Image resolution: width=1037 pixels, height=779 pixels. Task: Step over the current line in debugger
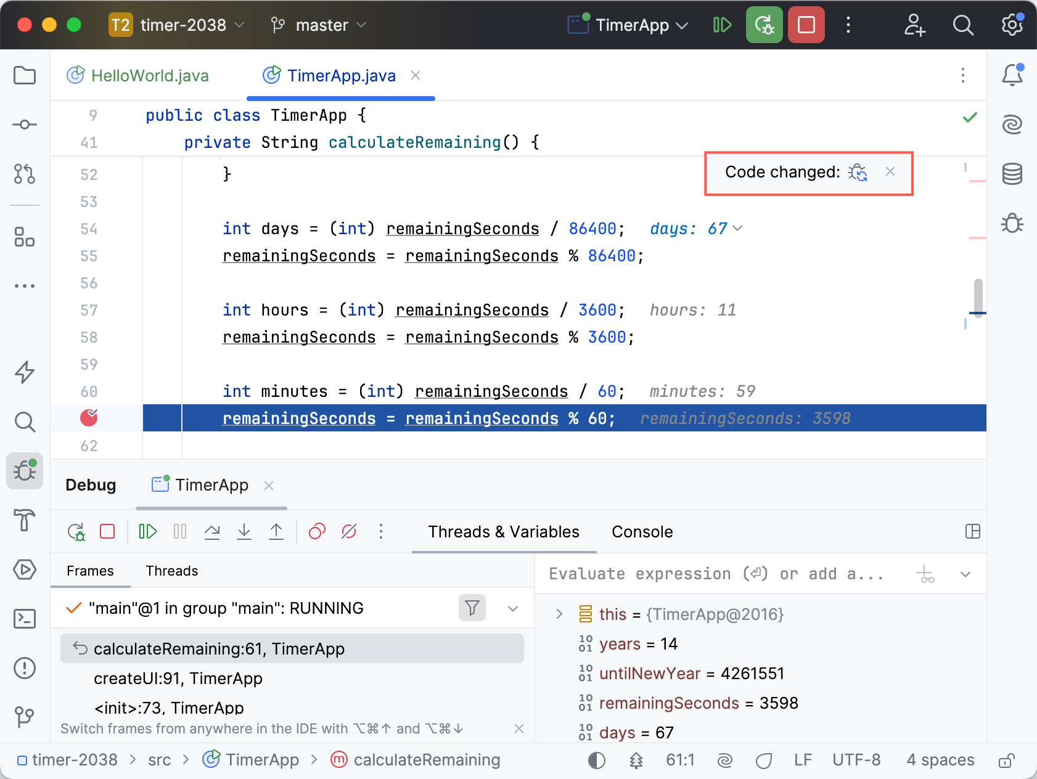pyautogui.click(x=211, y=531)
